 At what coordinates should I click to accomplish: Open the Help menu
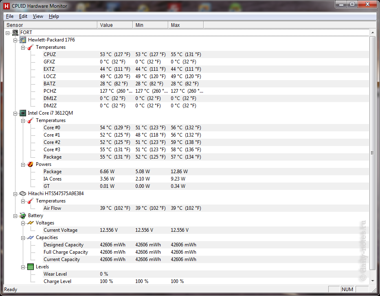(x=54, y=16)
